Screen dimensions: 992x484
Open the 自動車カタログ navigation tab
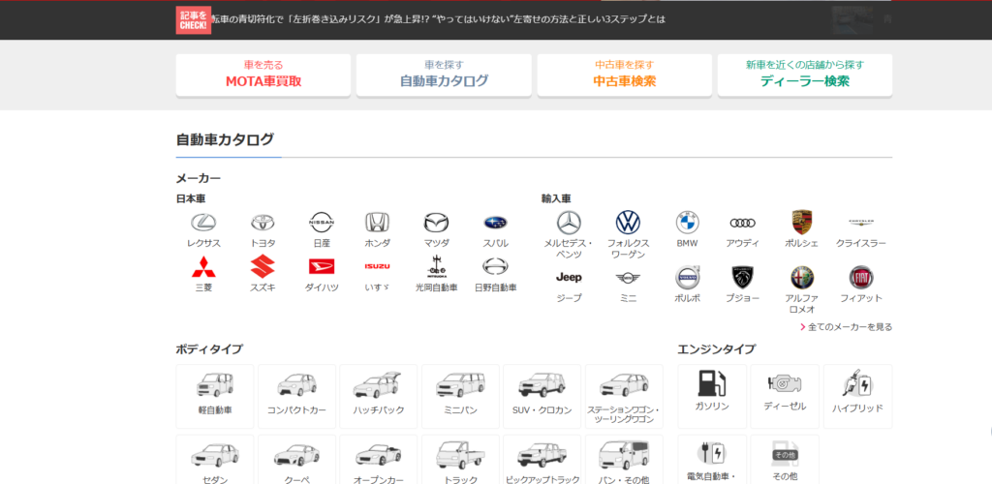coord(444,75)
